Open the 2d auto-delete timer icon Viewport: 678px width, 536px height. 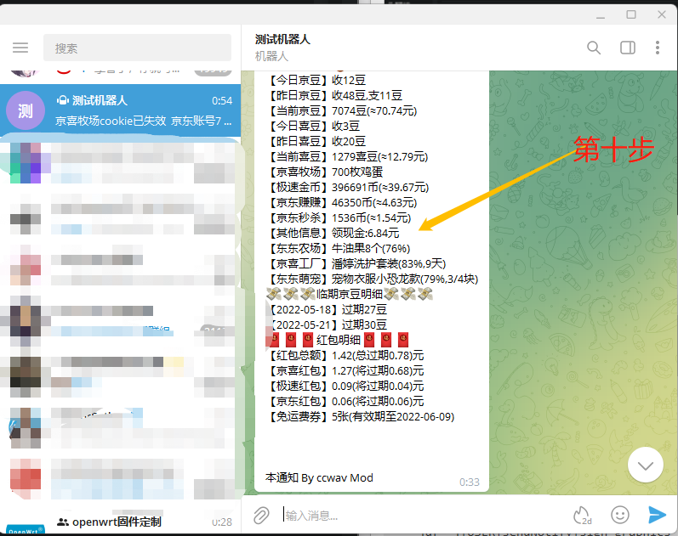582,516
